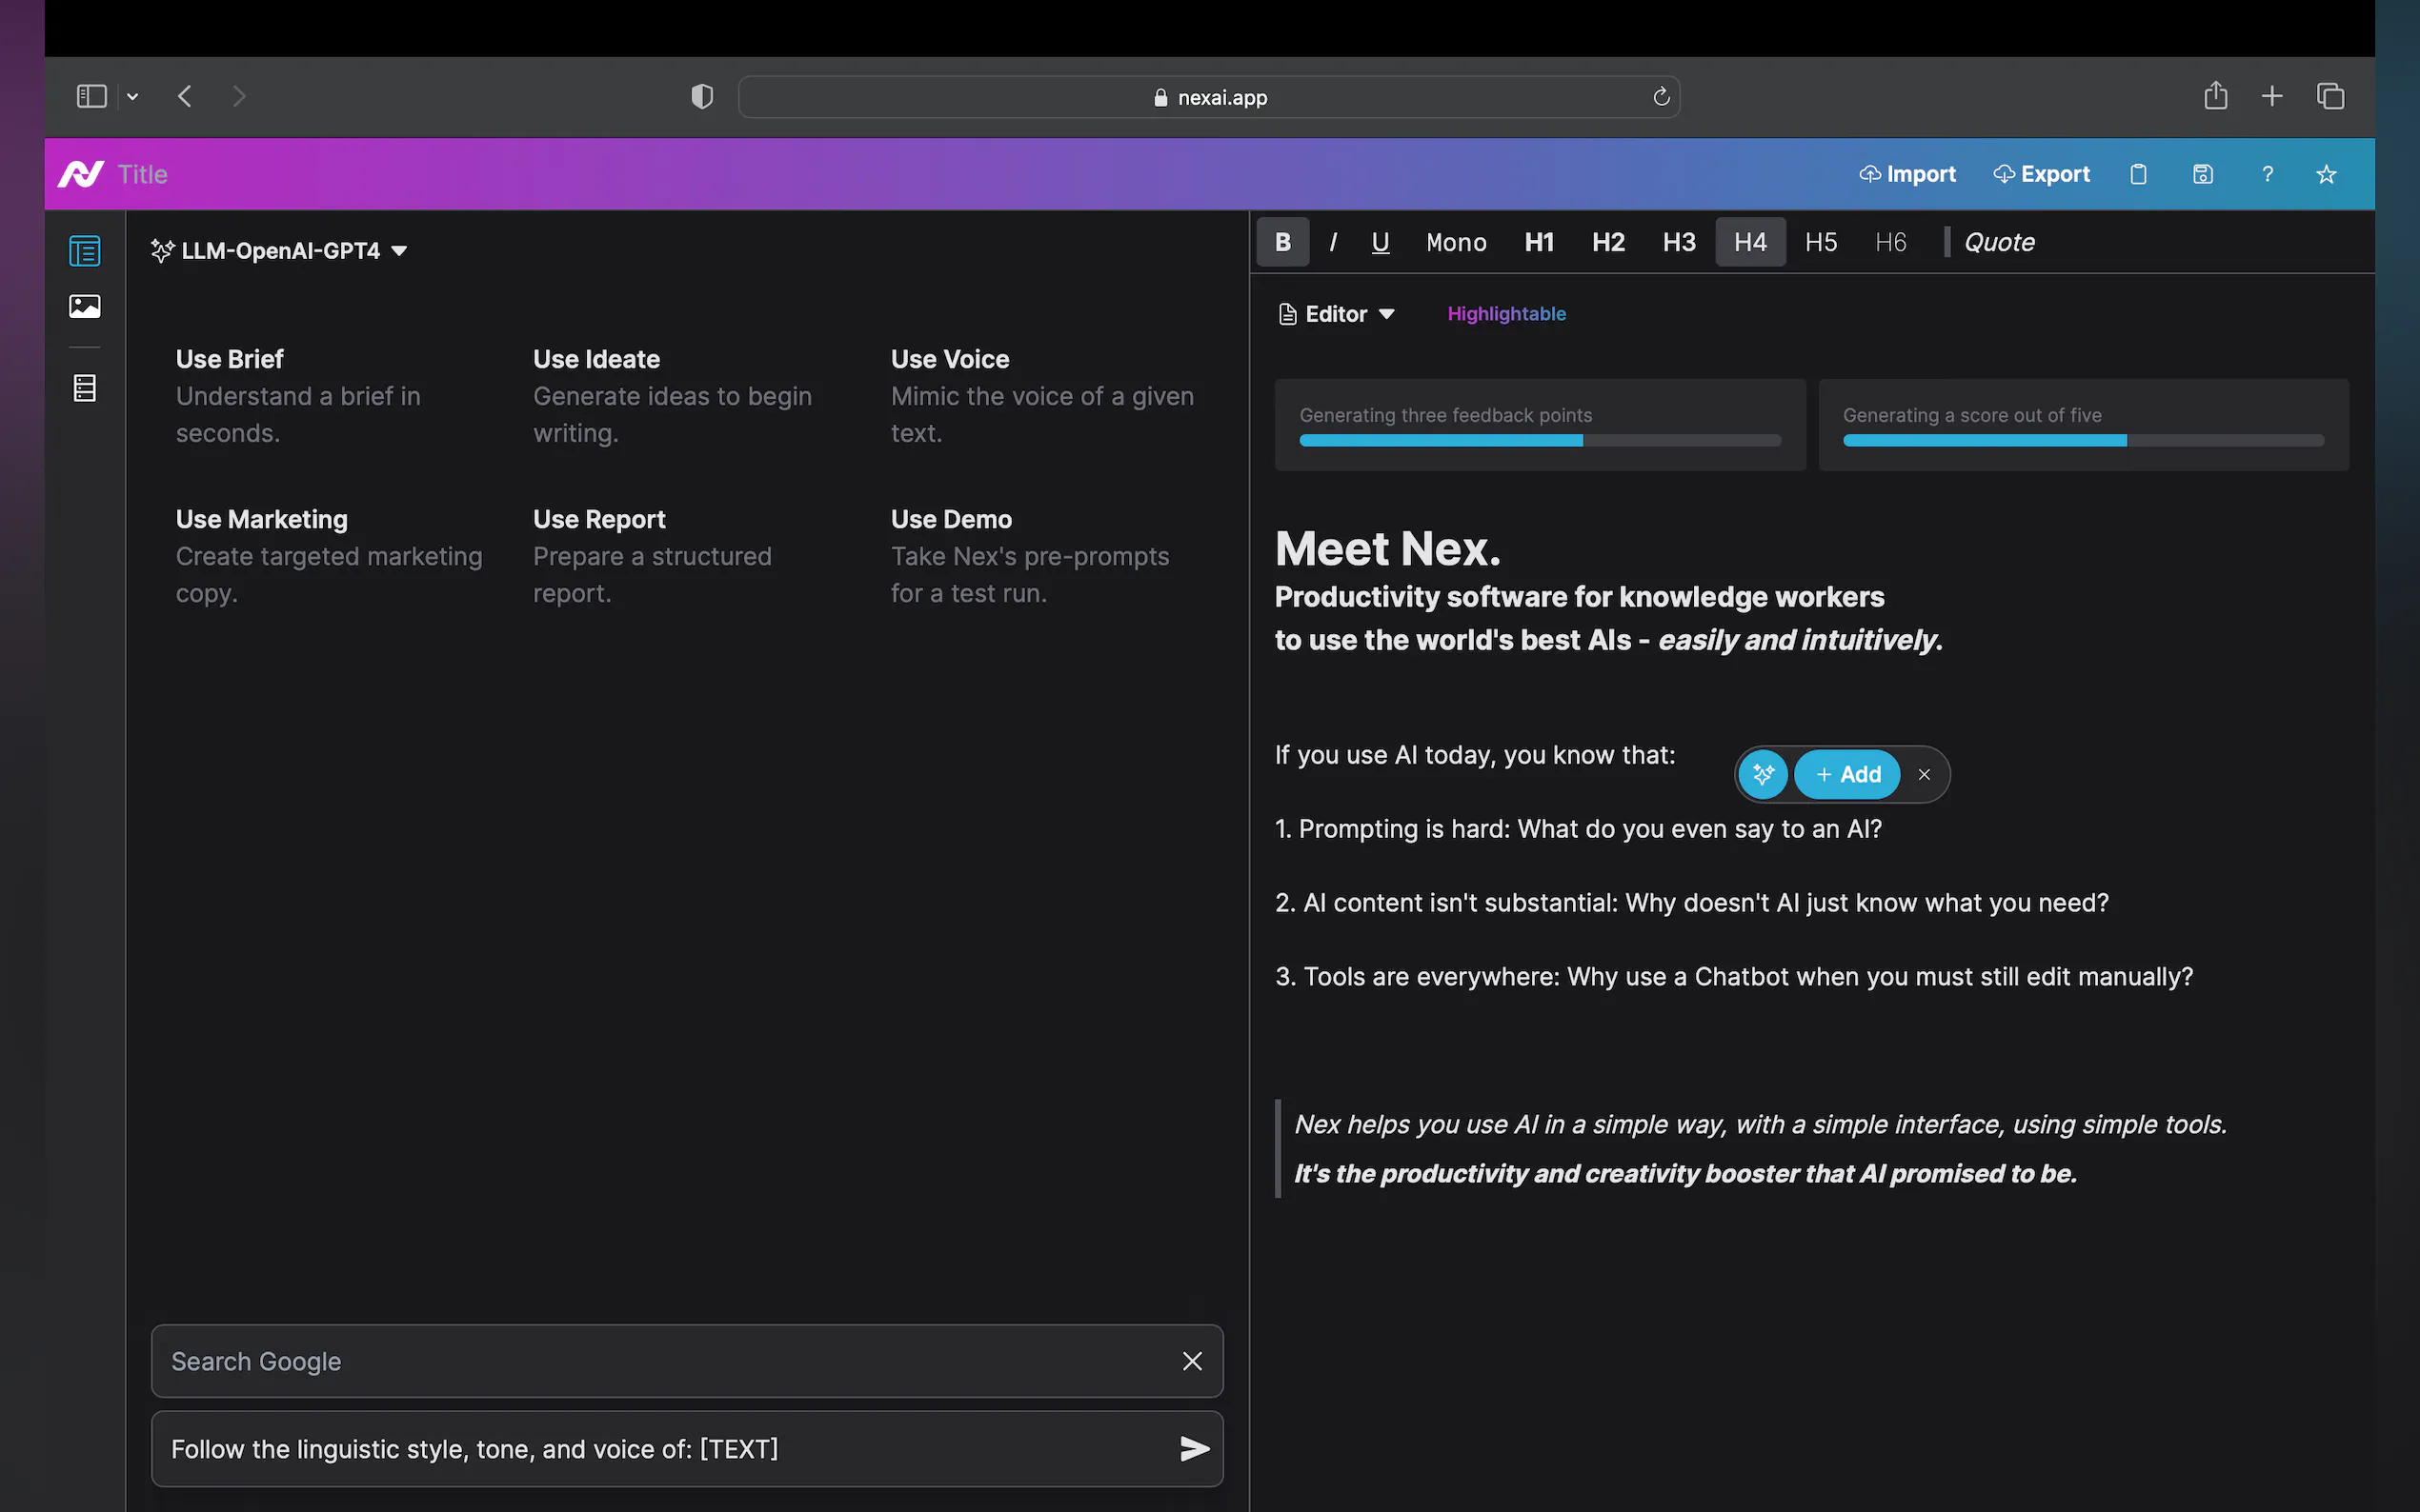
Task: Expand the Editor mode dropdown
Action: tap(1338, 314)
